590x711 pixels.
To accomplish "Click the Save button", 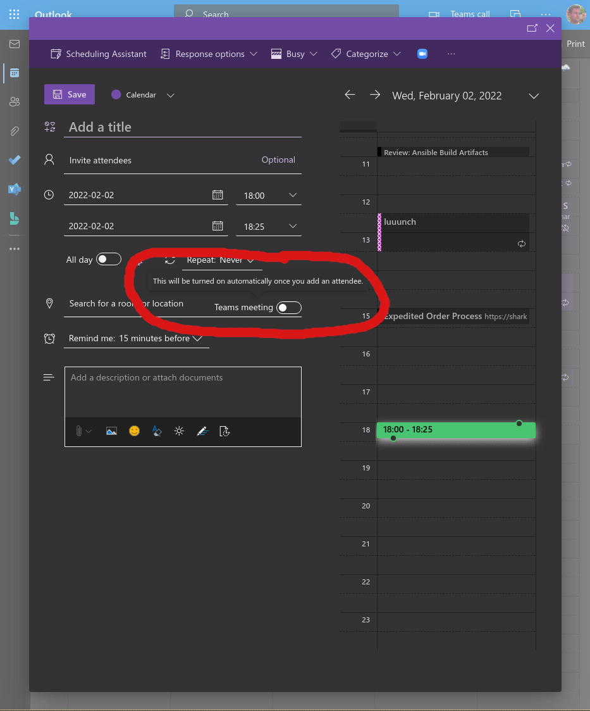I will click(70, 94).
